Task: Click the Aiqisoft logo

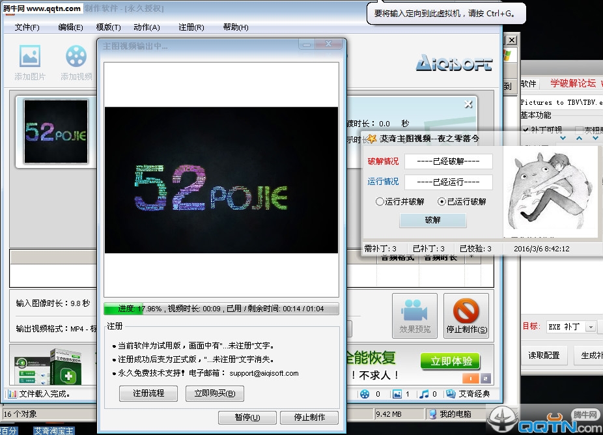Action: [x=454, y=63]
